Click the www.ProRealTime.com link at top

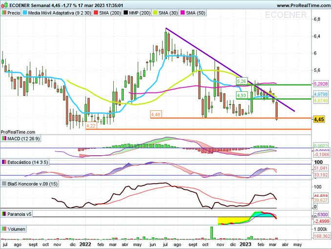pyautogui.click(x=304, y=5)
